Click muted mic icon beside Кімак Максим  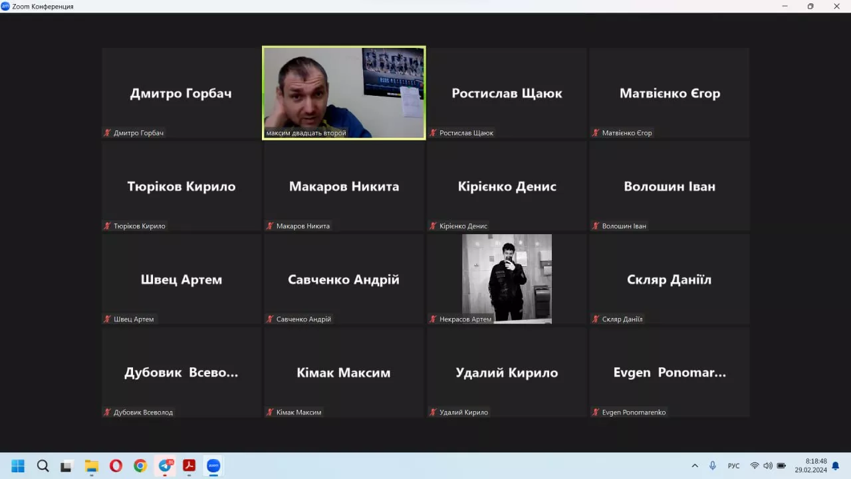270,412
